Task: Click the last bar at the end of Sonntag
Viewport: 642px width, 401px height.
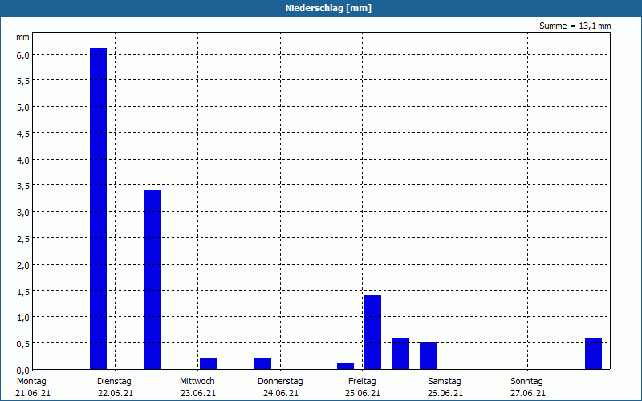Action: (593, 354)
